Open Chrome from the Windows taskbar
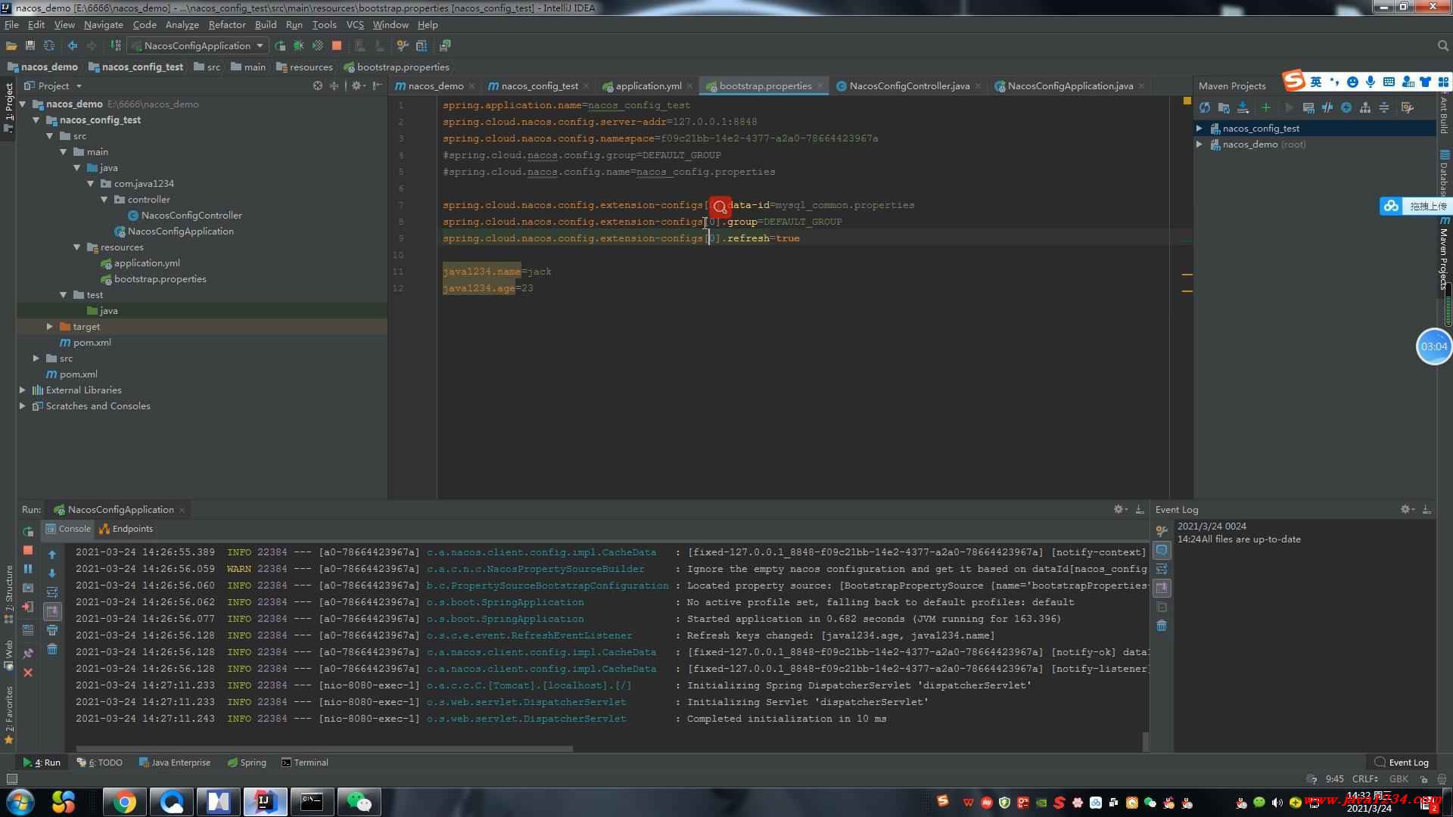This screenshot has height=817, width=1453. tap(125, 802)
